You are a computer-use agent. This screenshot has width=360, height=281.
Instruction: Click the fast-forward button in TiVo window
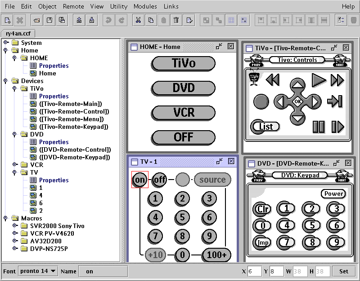337,80
